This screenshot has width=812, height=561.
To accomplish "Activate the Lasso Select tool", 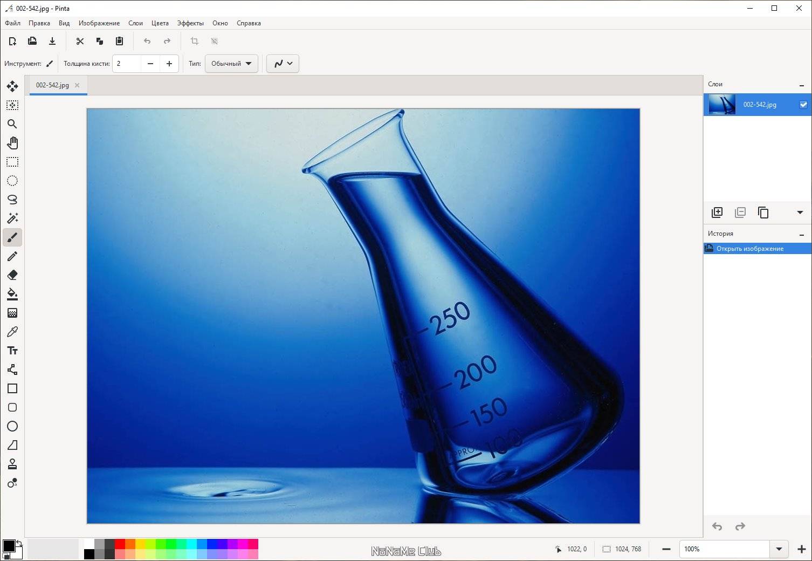I will click(12, 199).
